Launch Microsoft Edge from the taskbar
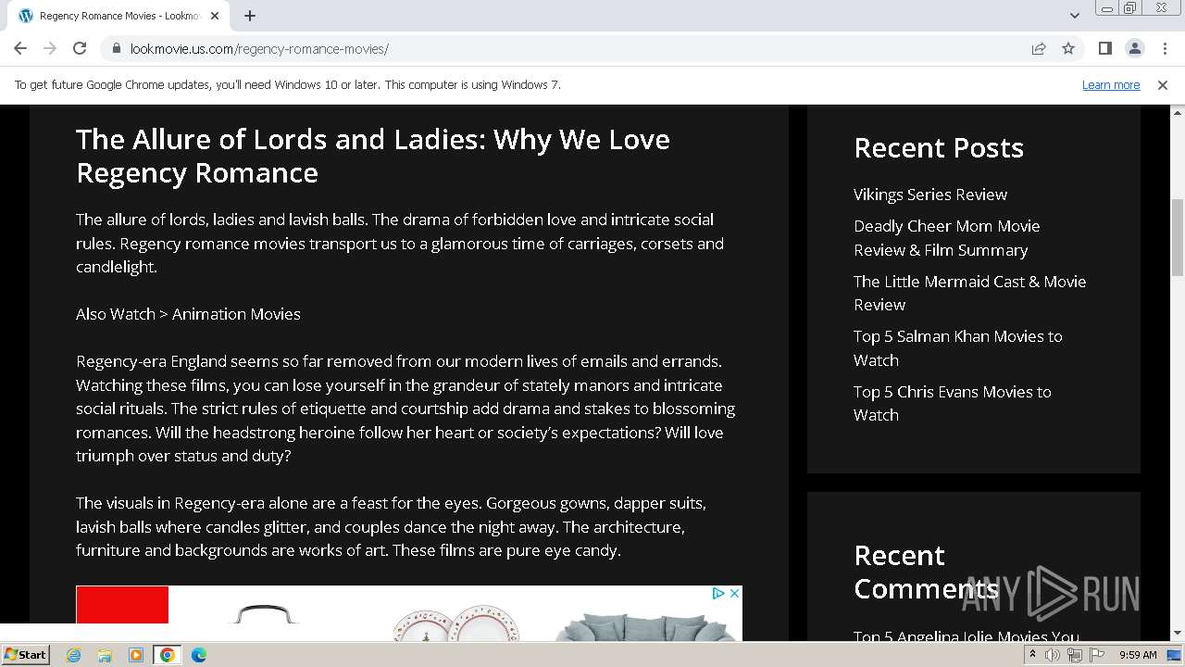 point(199,655)
